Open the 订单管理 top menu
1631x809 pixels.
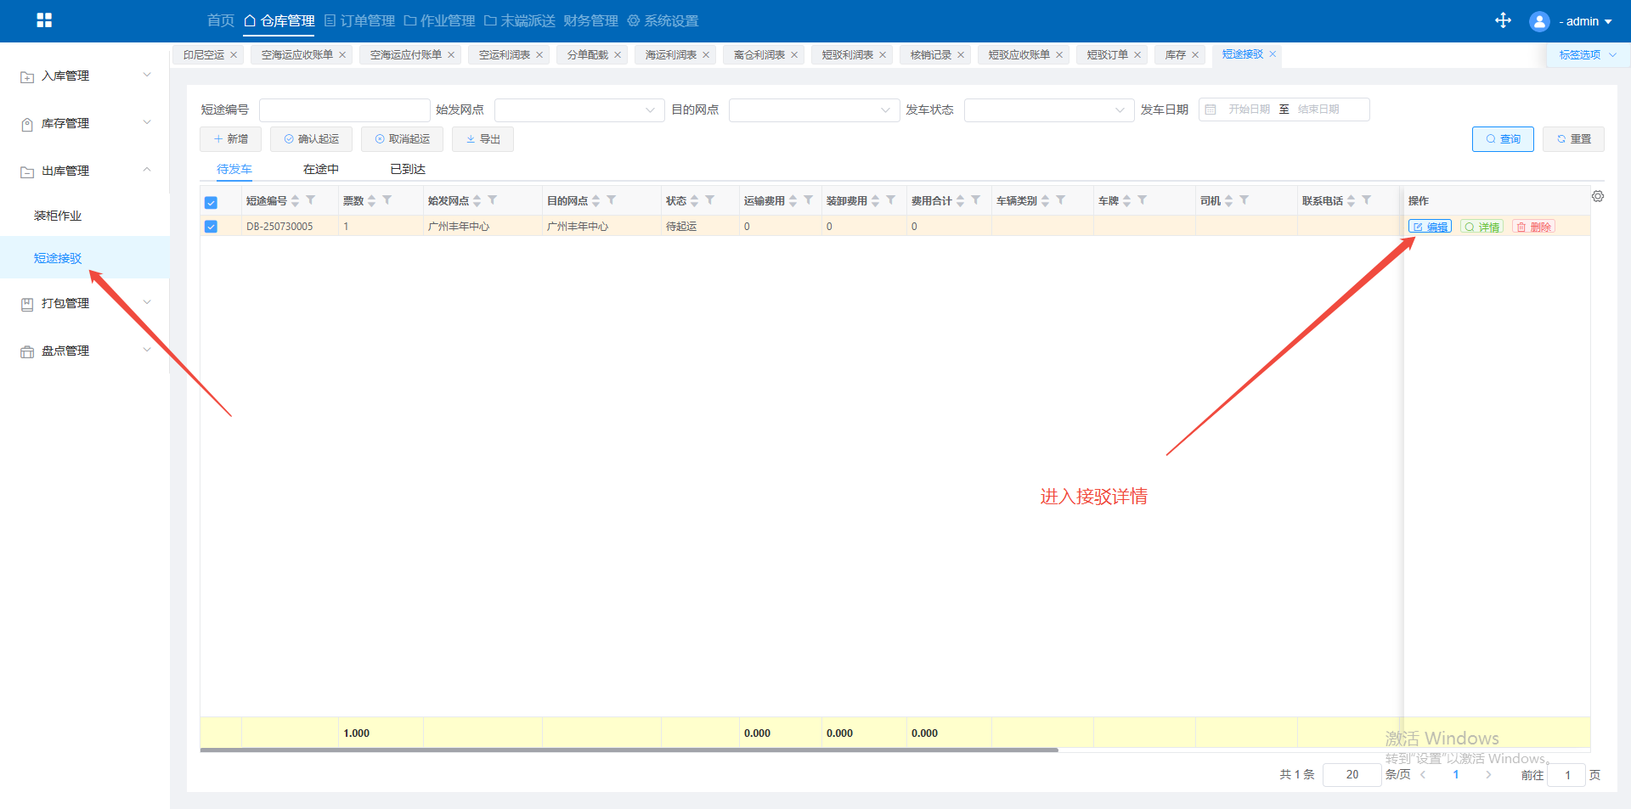(x=359, y=20)
